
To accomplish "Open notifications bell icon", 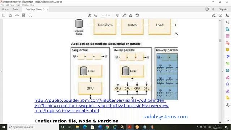I will (213, 9).
